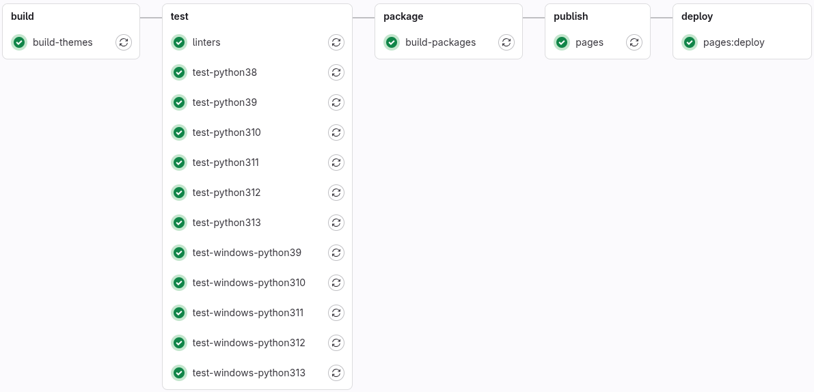
Task: View the test-windows-python310 job
Action: tap(249, 283)
